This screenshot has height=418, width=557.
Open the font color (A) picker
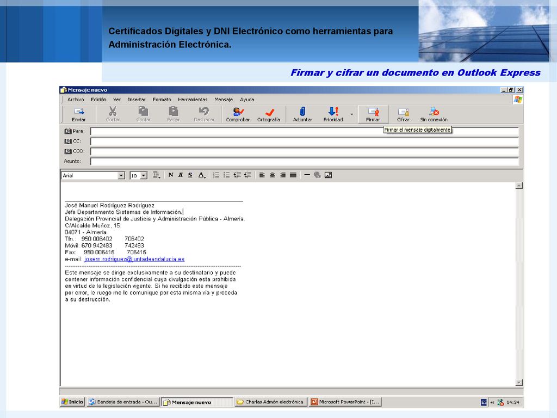(201, 175)
